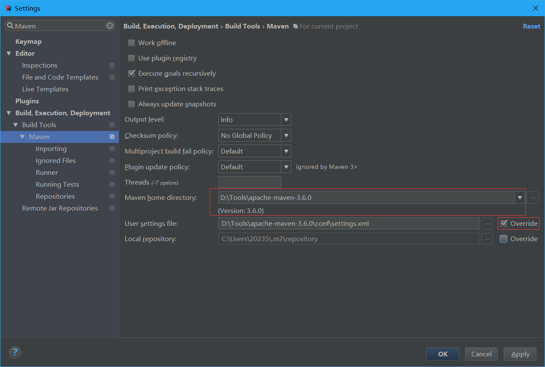Open the help question mark icon

(x=15, y=352)
